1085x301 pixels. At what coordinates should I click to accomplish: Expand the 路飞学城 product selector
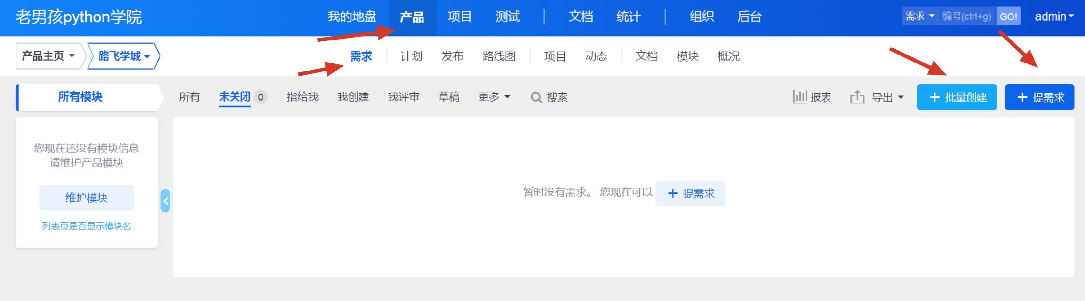[124, 56]
